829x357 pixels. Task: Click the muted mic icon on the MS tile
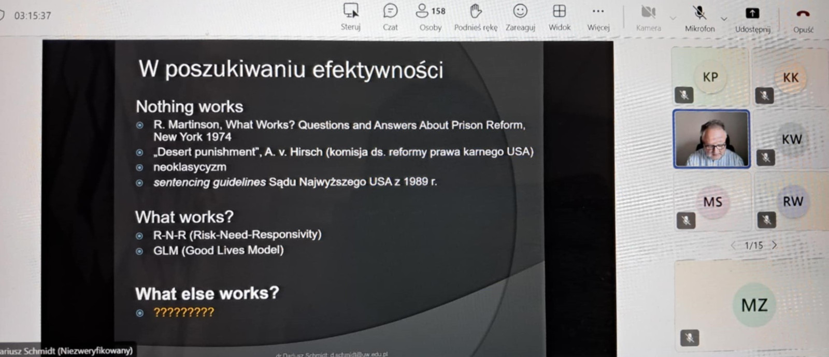click(x=686, y=221)
